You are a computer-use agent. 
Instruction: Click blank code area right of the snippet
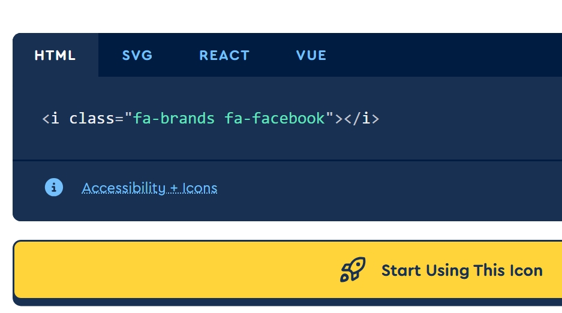tap(474, 118)
